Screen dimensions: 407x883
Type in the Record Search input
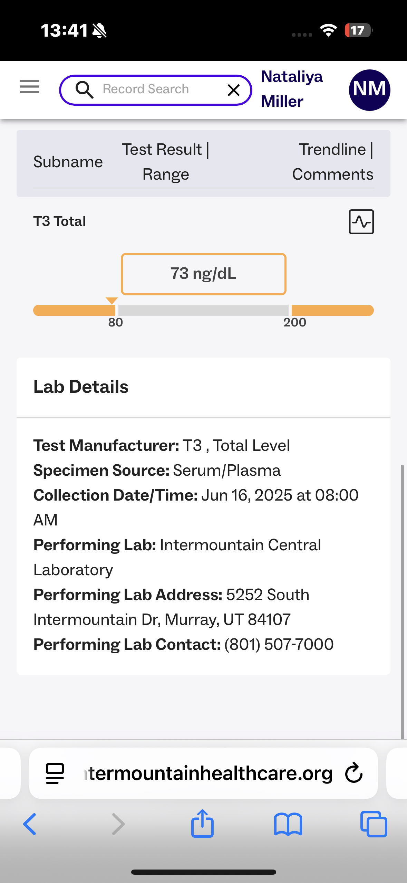155,89
